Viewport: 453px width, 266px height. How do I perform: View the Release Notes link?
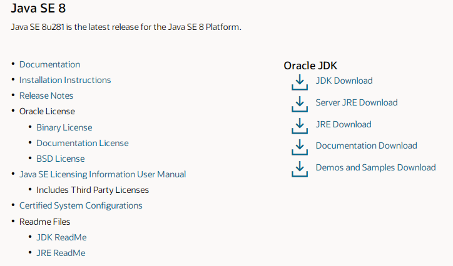[x=46, y=96]
